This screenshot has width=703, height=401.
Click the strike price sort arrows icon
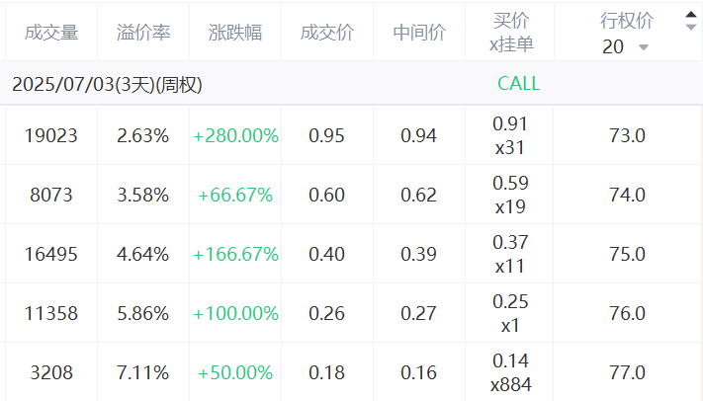[x=691, y=21]
